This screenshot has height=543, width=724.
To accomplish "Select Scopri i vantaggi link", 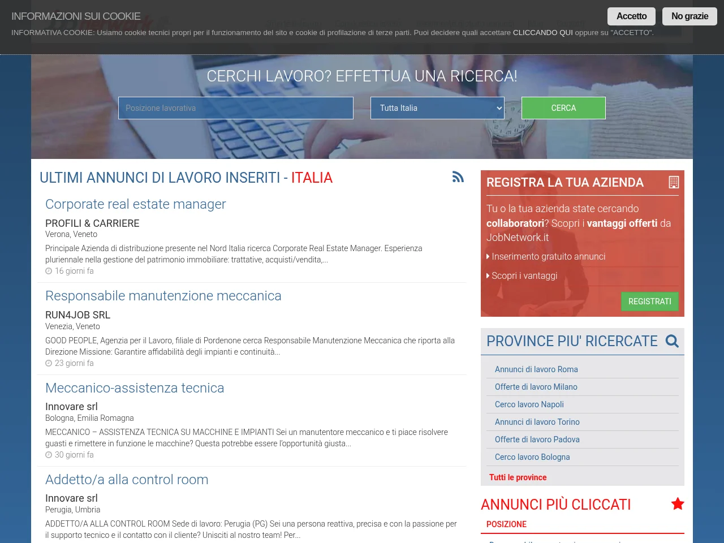I will [x=524, y=276].
